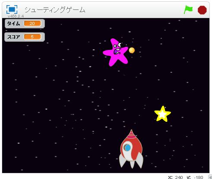The width and height of the screenshot is (212, 179).
Task: Click the yellow star sprite
Action: [162, 114]
